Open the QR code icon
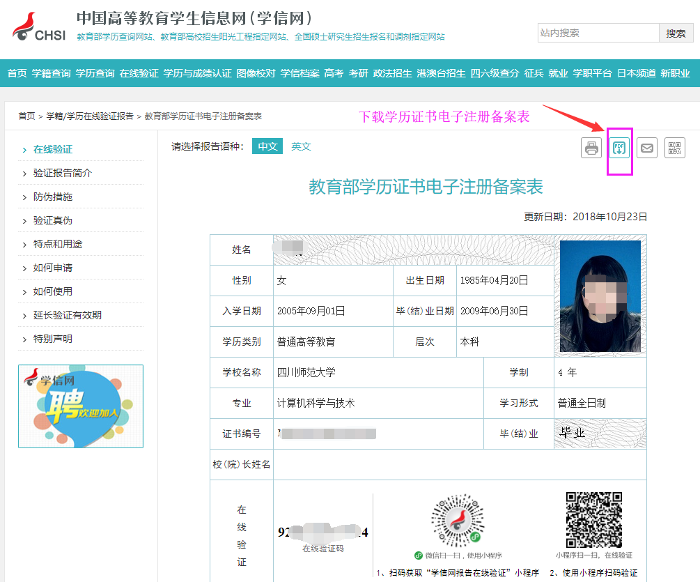700x582 pixels. tap(674, 148)
